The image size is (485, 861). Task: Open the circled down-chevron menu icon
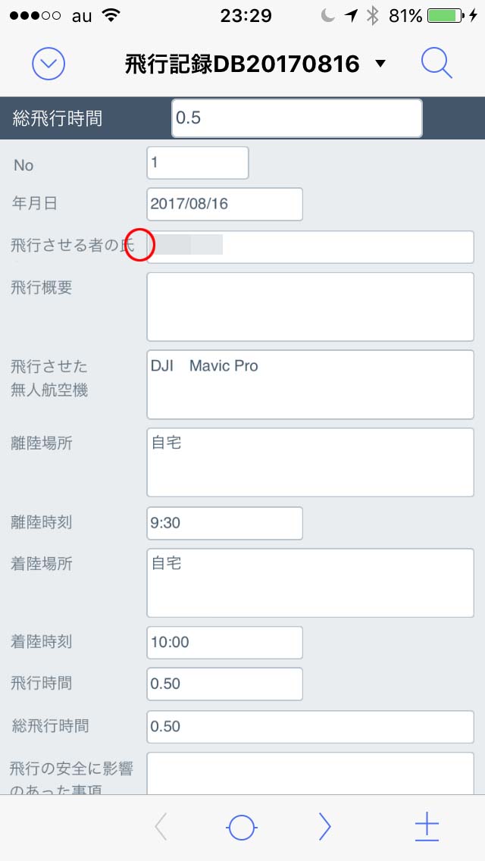[48, 64]
